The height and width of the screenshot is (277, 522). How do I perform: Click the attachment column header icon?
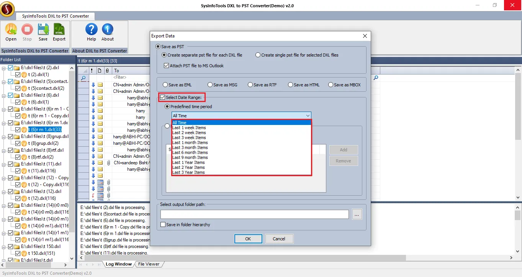point(107,71)
